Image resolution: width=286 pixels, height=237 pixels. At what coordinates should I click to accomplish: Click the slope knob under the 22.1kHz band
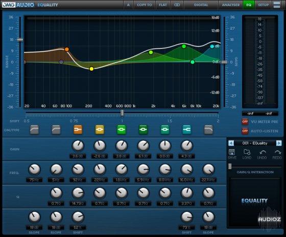[x=208, y=217]
